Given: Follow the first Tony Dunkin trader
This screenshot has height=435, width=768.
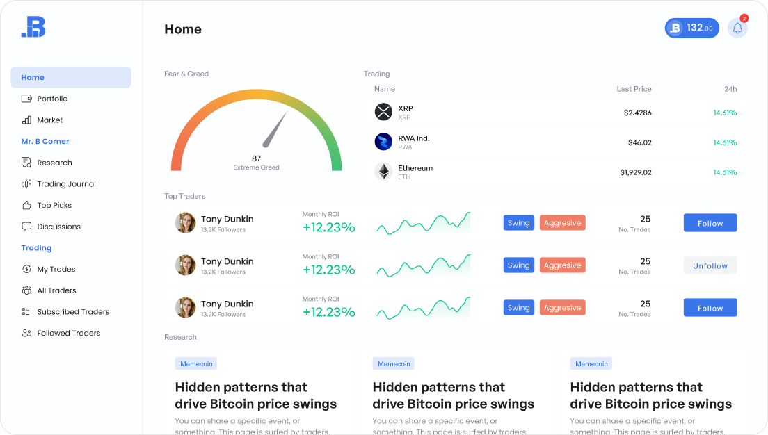Looking at the screenshot, I should [710, 222].
